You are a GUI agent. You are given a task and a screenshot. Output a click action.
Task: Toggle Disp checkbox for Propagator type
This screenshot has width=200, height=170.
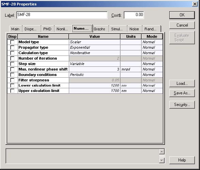pyautogui.click(x=12, y=47)
